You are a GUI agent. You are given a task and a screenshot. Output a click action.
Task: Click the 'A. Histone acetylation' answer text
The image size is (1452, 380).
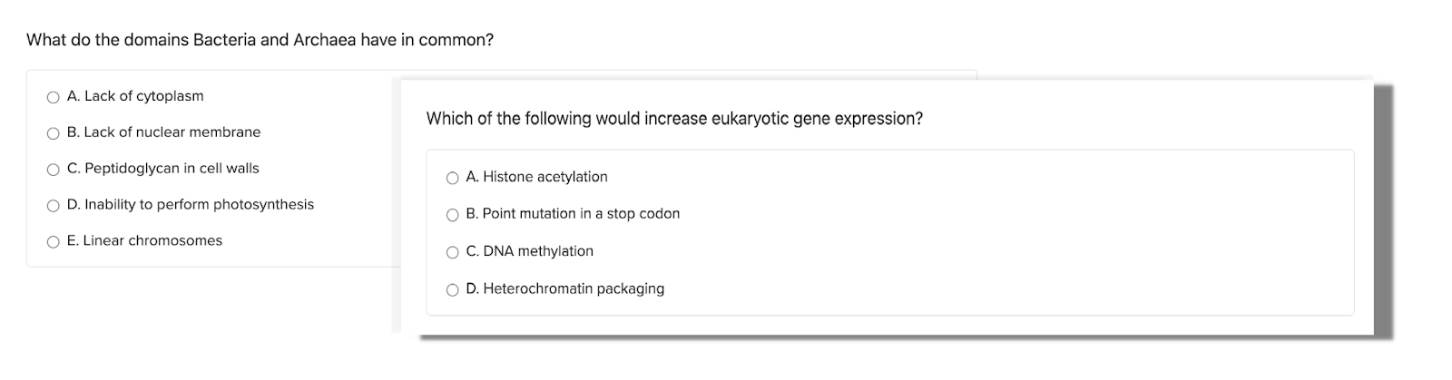click(536, 177)
